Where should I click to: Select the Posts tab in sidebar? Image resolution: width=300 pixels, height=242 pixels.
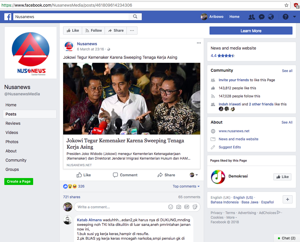[30, 114]
